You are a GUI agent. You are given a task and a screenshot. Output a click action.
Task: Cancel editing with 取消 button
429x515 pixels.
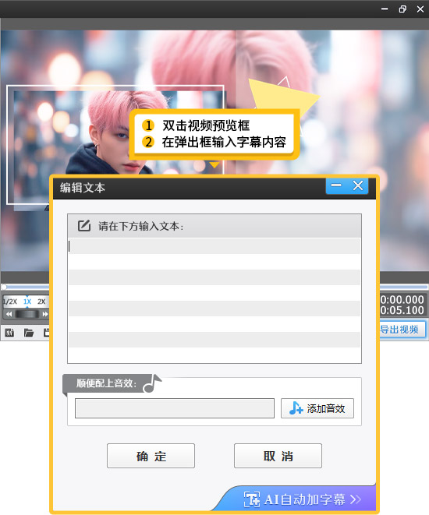coord(278,456)
